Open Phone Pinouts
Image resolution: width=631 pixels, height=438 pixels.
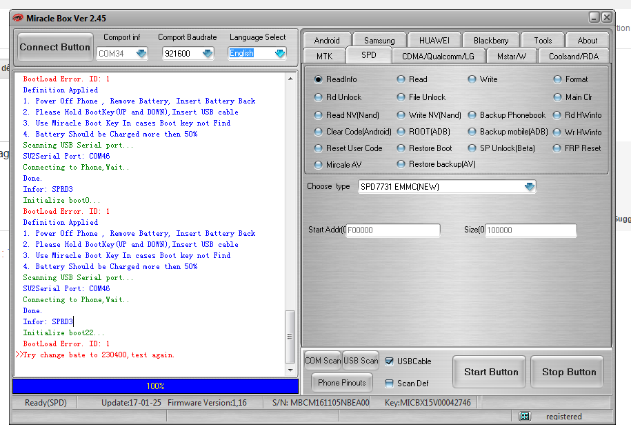[x=341, y=382]
